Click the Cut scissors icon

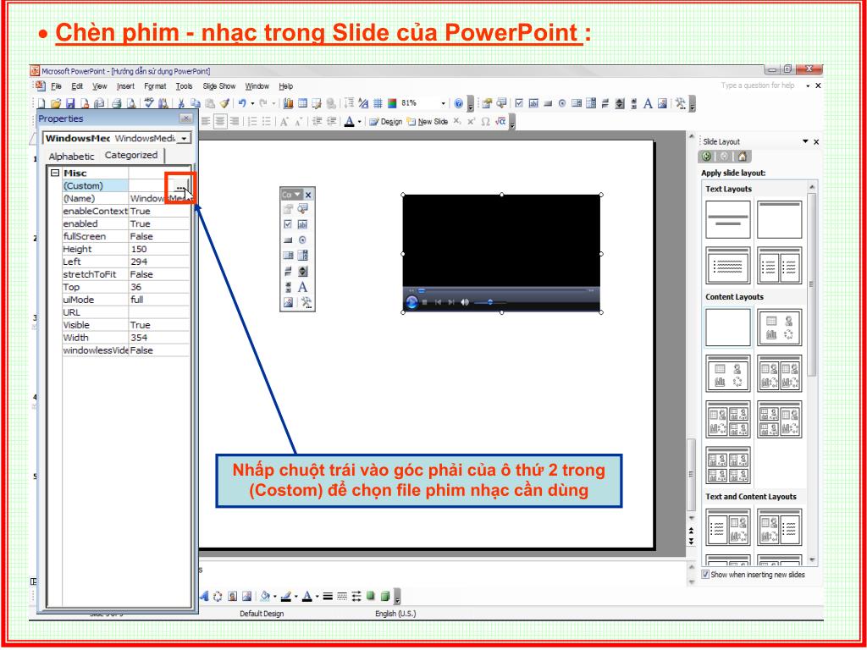click(181, 102)
